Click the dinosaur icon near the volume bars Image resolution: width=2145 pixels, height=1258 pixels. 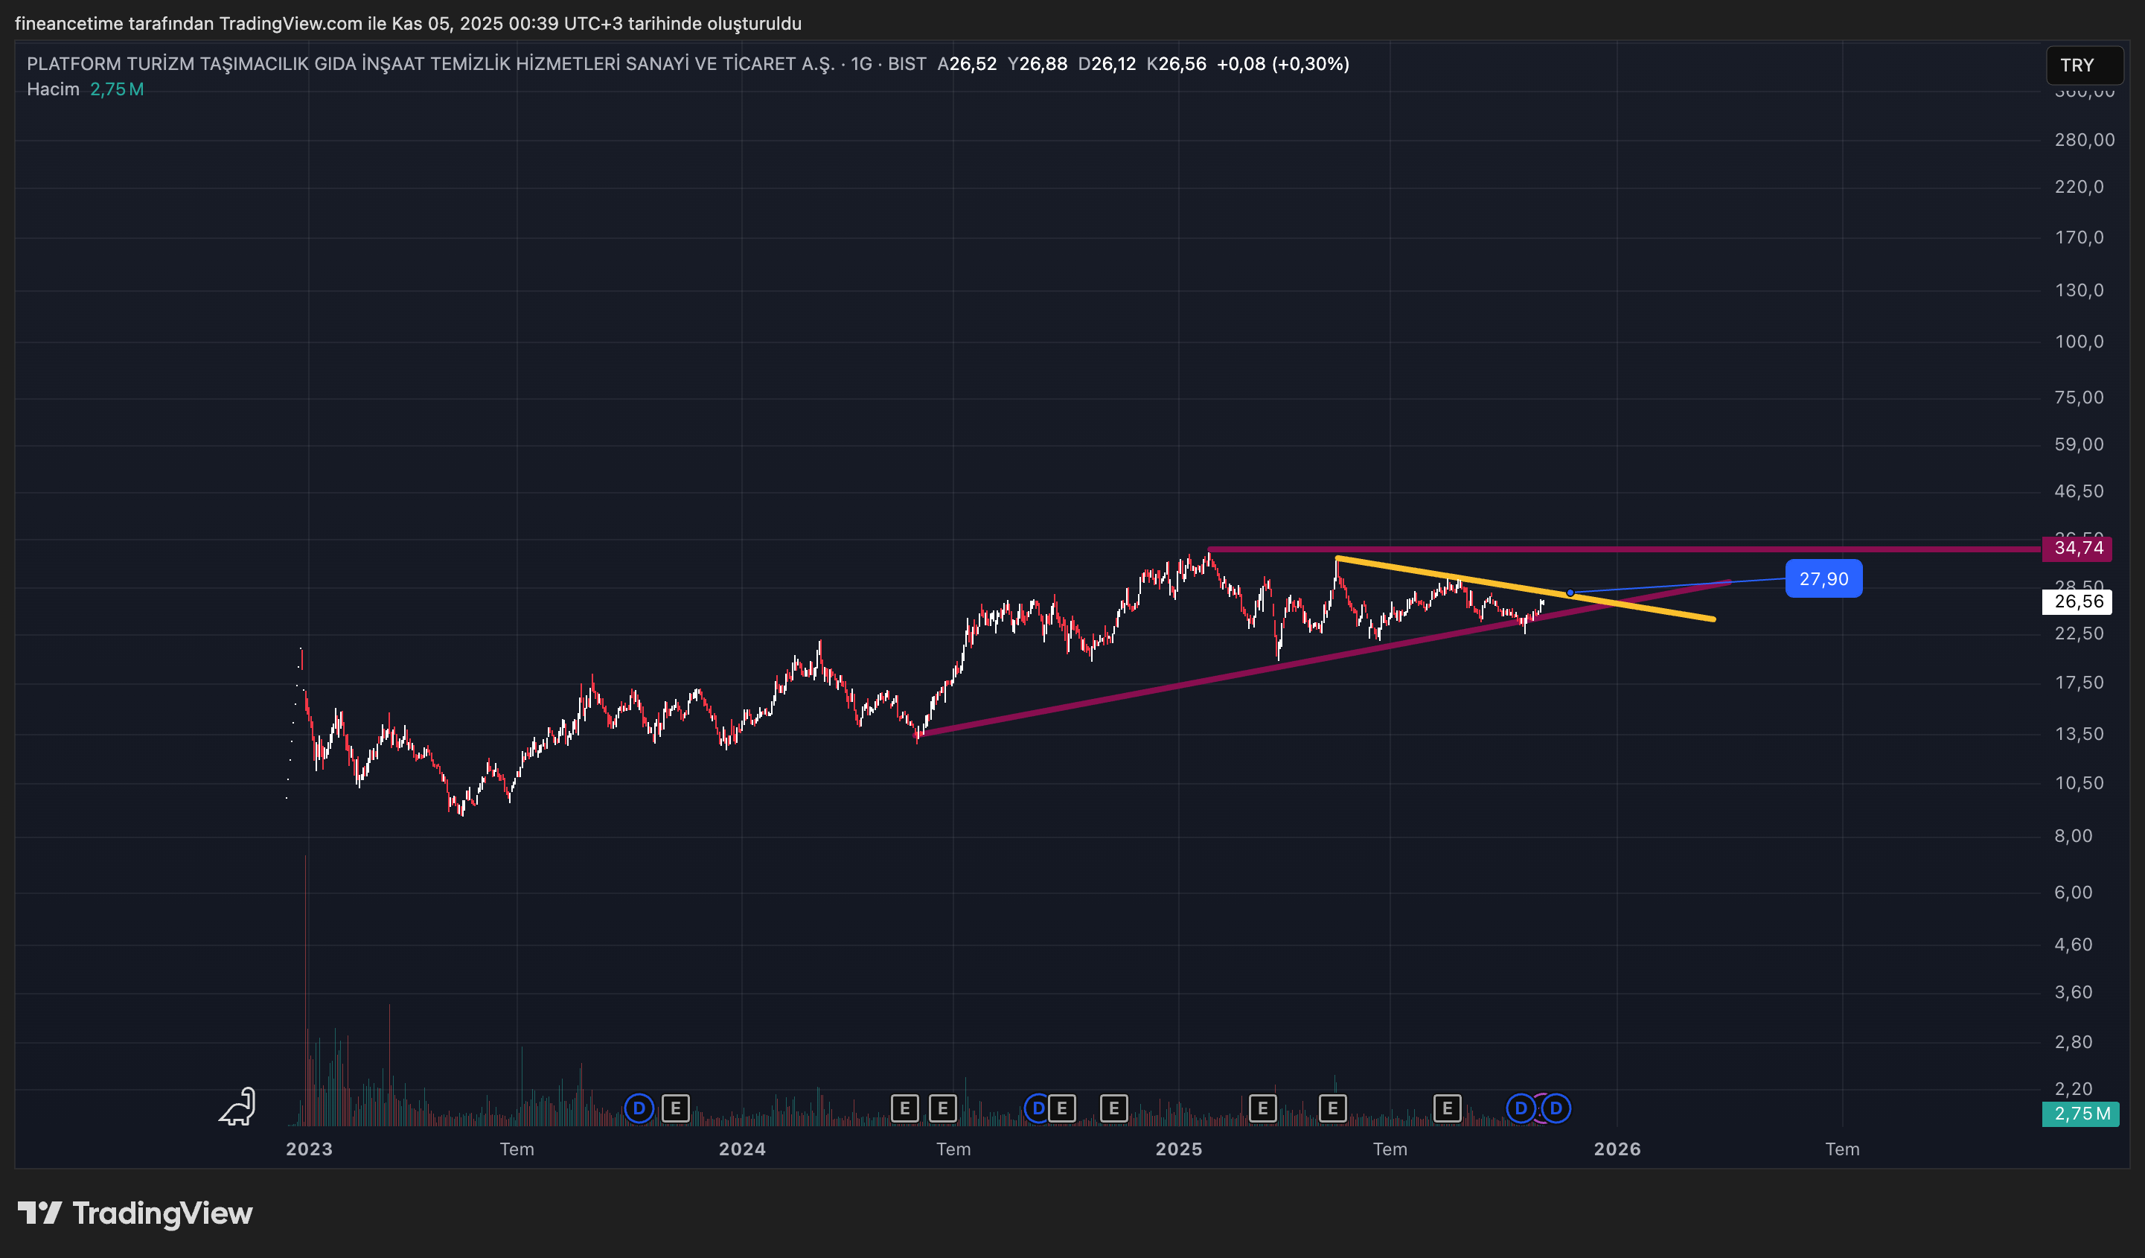237,1106
